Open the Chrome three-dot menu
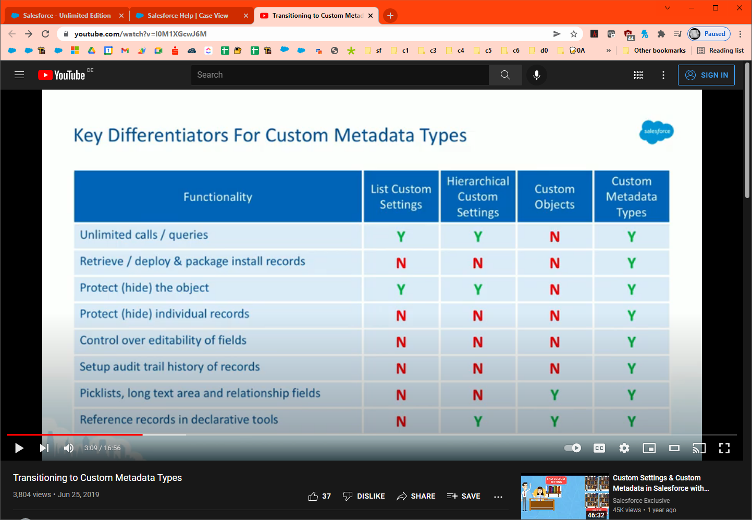The width and height of the screenshot is (752, 520). [x=740, y=34]
